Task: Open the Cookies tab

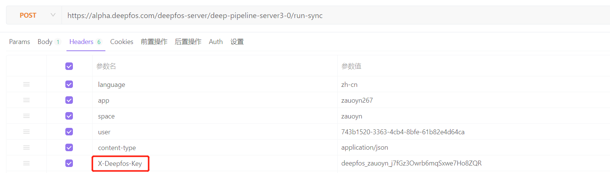Action: pyautogui.click(x=122, y=42)
